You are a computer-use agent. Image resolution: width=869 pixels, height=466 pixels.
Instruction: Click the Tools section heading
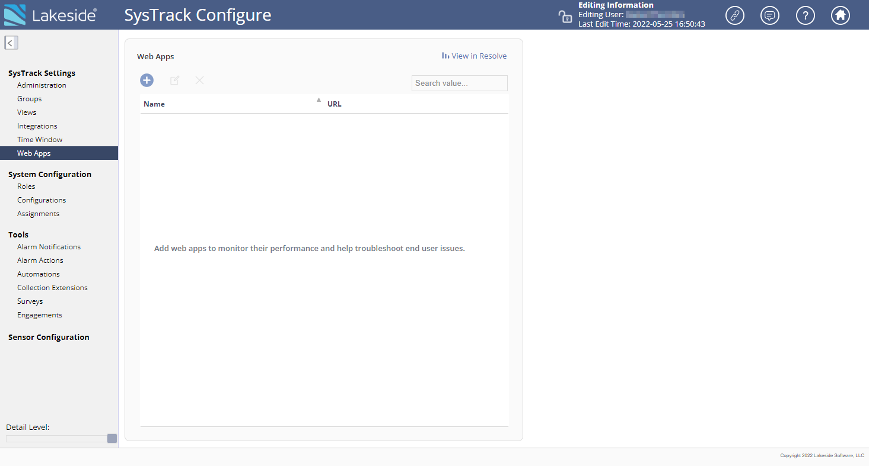pos(18,234)
